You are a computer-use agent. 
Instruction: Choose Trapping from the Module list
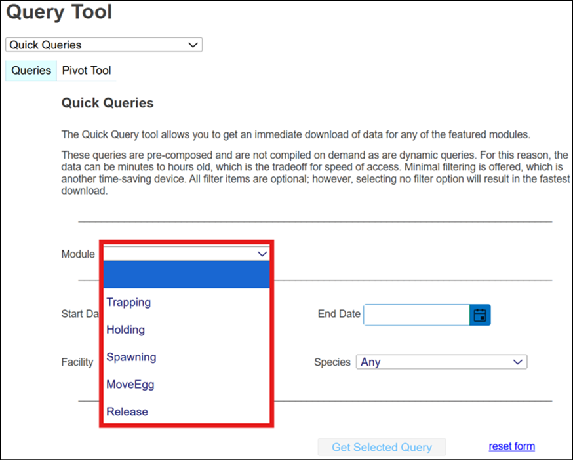[x=128, y=302]
